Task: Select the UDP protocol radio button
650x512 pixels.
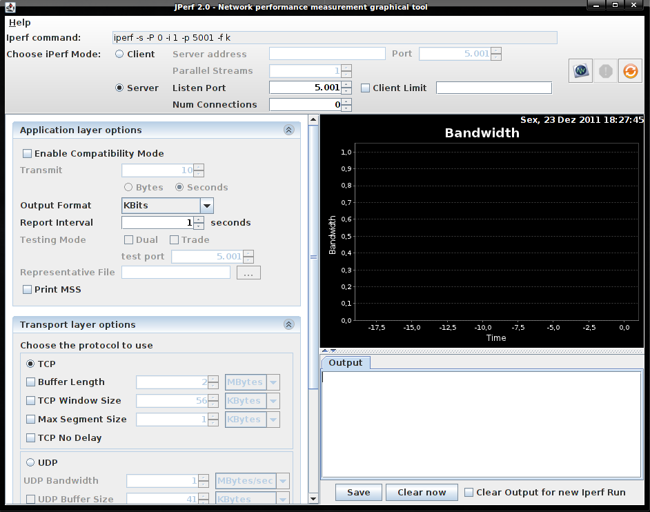Action: coord(30,462)
